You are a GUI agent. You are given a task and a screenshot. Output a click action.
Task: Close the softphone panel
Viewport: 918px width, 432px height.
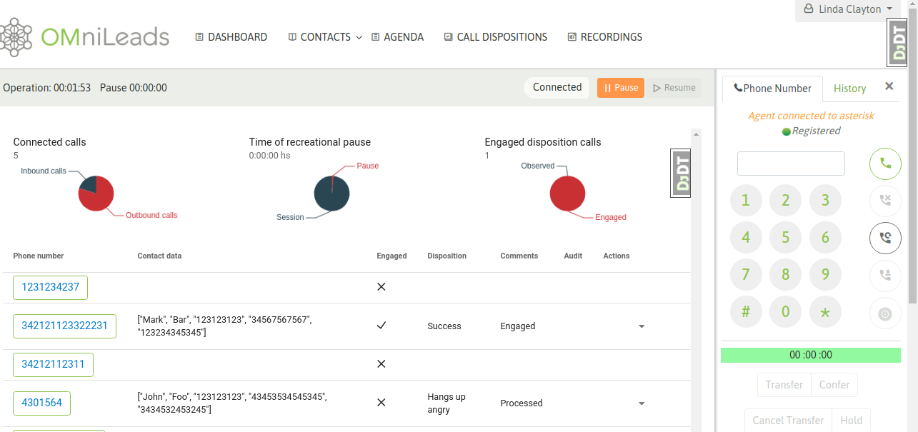click(889, 86)
